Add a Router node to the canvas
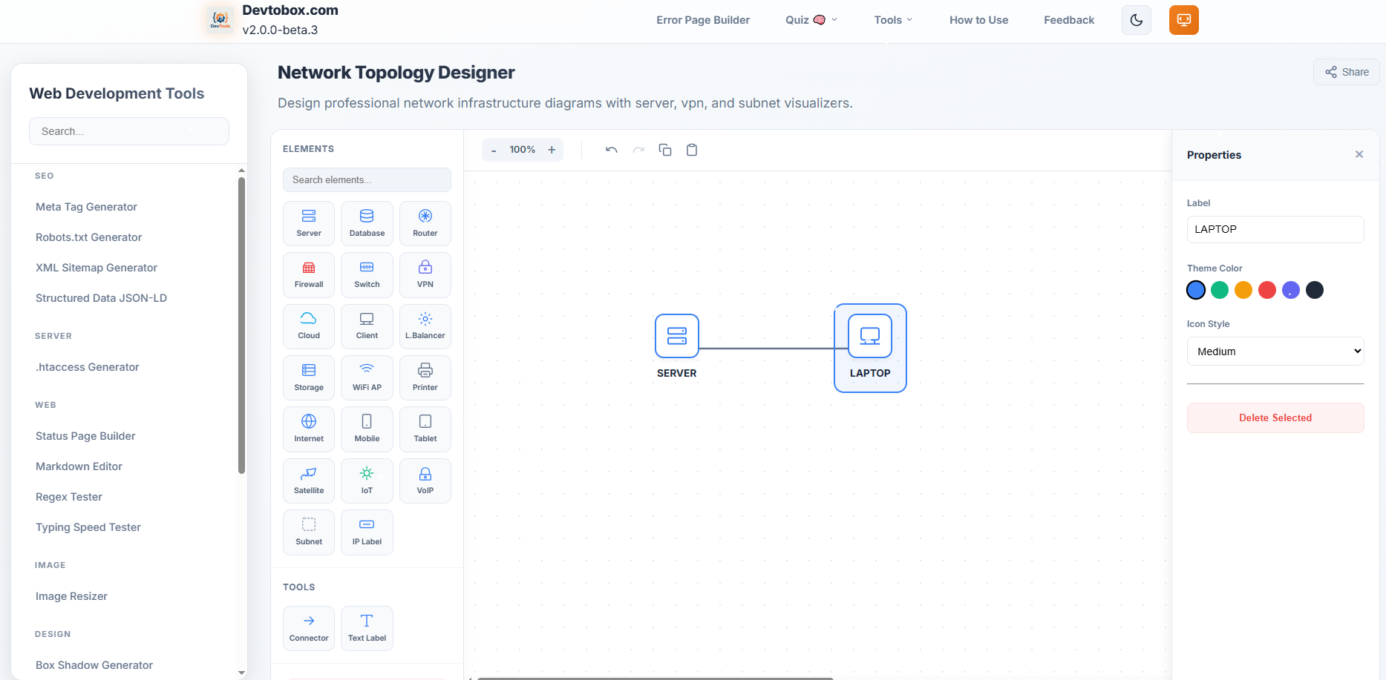Viewport: 1386px width, 680px height. click(x=425, y=222)
